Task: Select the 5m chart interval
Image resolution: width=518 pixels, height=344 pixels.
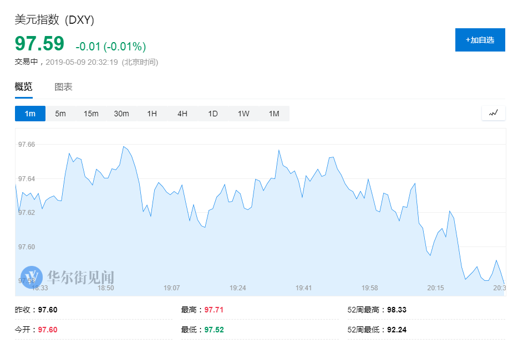Action: point(60,114)
